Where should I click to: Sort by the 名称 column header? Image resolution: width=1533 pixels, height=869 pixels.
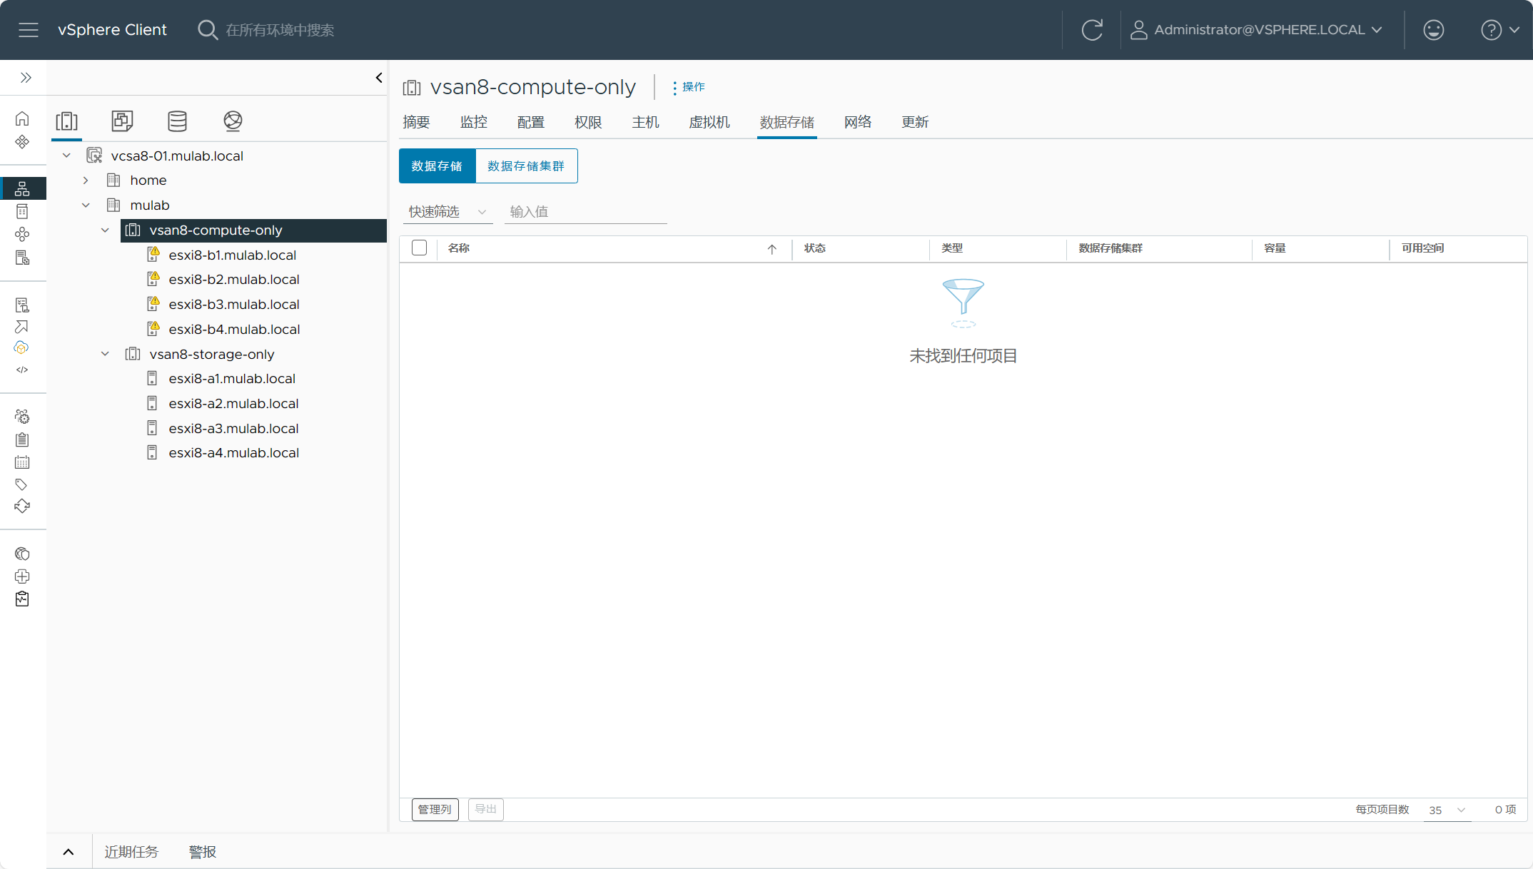point(459,248)
